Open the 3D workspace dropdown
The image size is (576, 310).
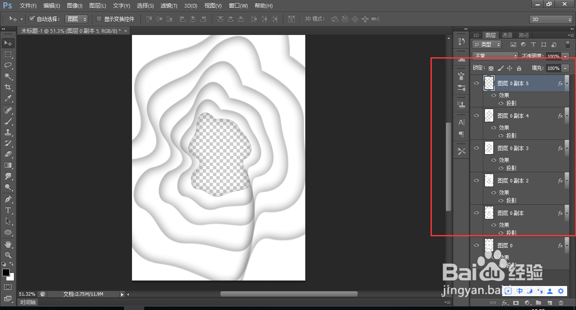551,19
